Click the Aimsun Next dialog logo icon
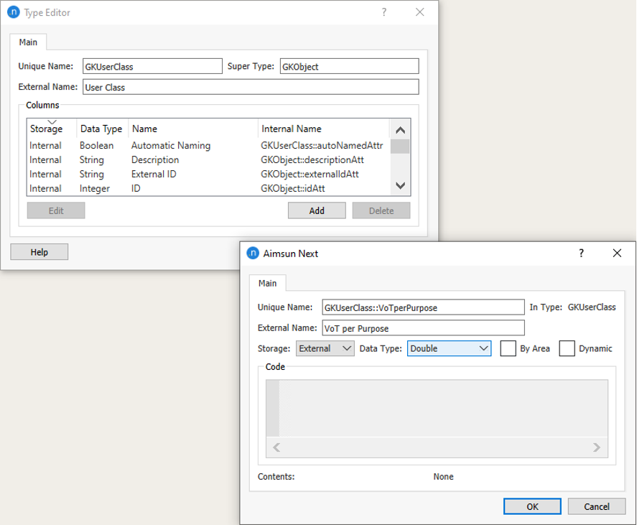This screenshot has width=637, height=525. (253, 253)
